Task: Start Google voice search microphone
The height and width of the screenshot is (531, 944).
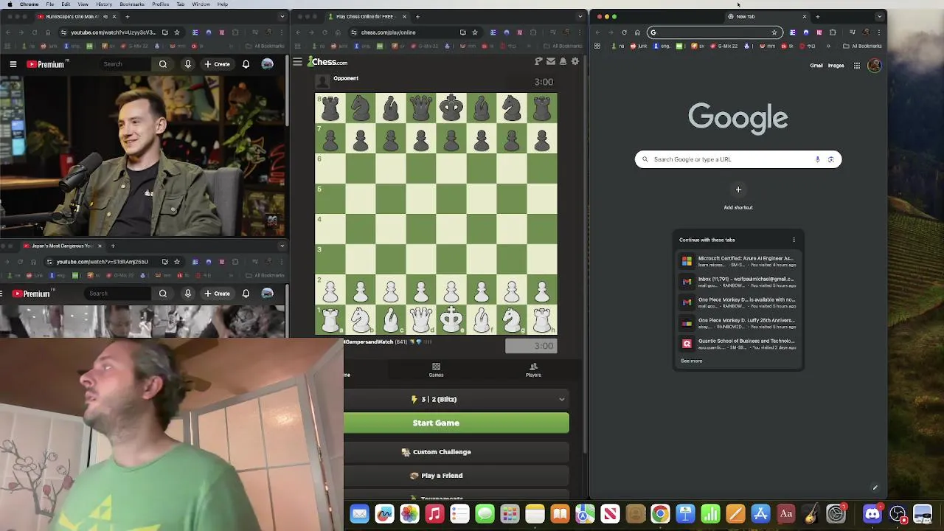Action: point(817,159)
